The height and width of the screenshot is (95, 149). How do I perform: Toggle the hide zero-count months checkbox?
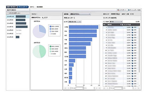point(8,13)
